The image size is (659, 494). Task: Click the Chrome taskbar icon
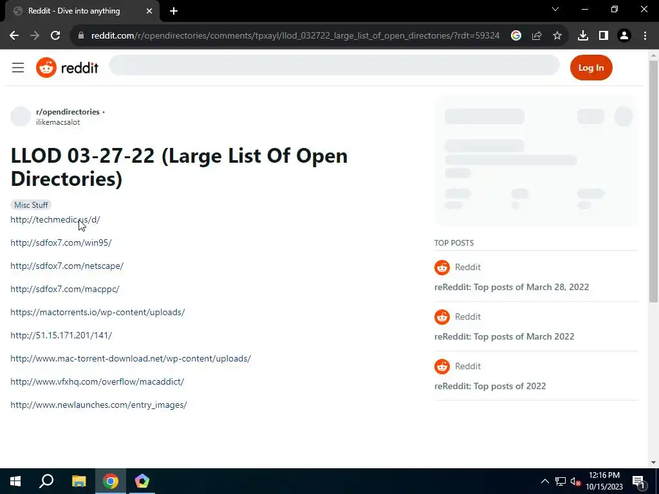coord(111,481)
